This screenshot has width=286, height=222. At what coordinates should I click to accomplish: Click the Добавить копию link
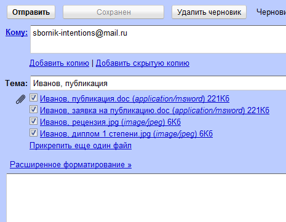(x=59, y=63)
